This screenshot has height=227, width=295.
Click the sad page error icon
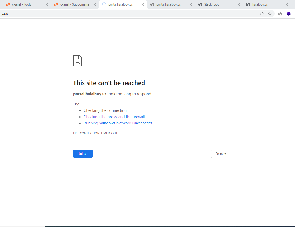click(x=77, y=61)
